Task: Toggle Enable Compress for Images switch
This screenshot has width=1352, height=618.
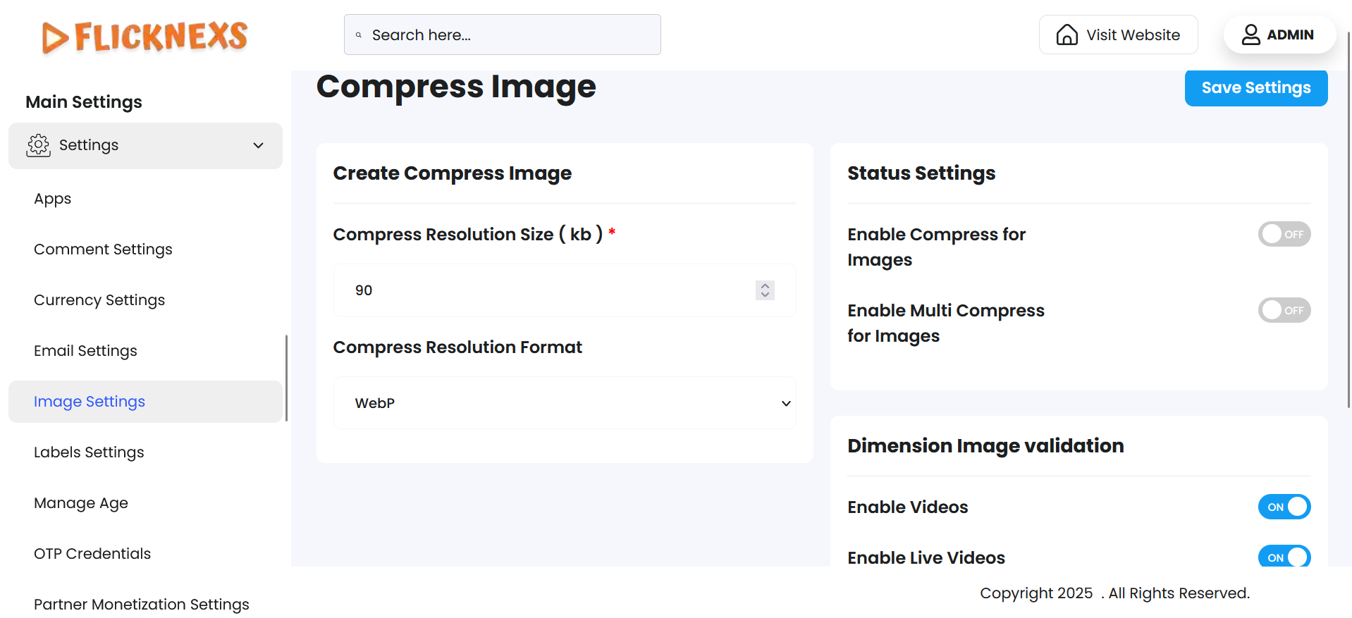Action: coord(1284,235)
